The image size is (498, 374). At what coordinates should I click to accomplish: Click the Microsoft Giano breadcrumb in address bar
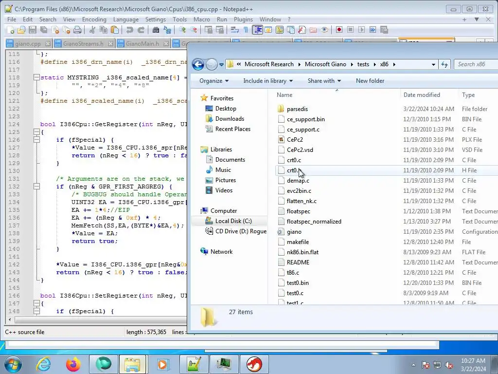click(x=325, y=64)
